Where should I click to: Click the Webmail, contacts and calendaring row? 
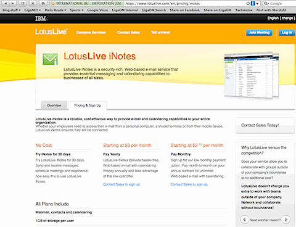[131, 212]
